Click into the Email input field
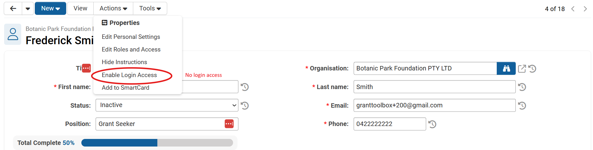 [x=434, y=105]
